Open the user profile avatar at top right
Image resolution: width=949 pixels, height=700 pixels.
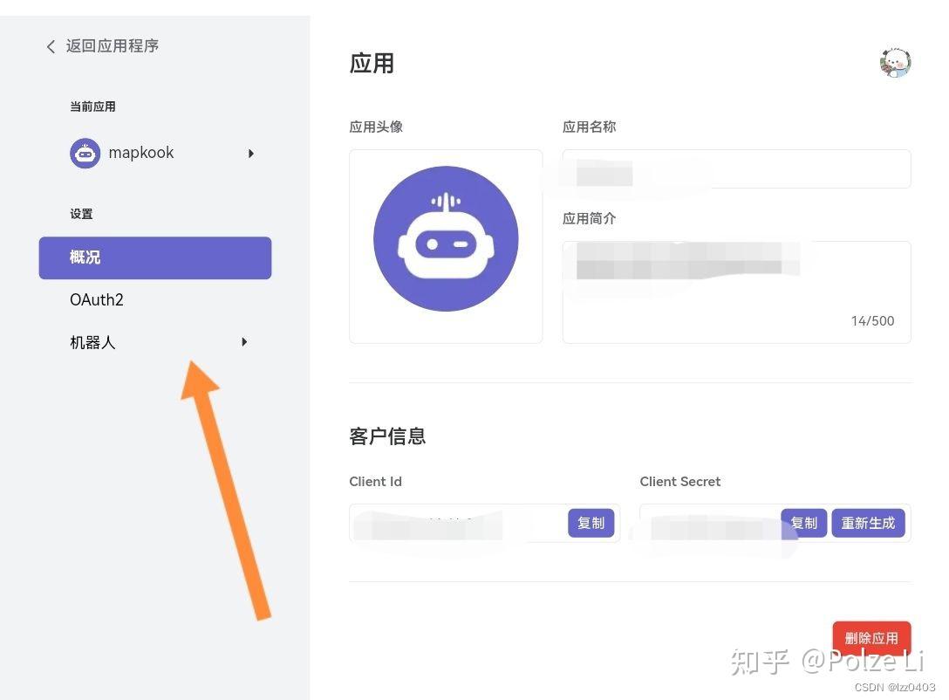pos(895,62)
